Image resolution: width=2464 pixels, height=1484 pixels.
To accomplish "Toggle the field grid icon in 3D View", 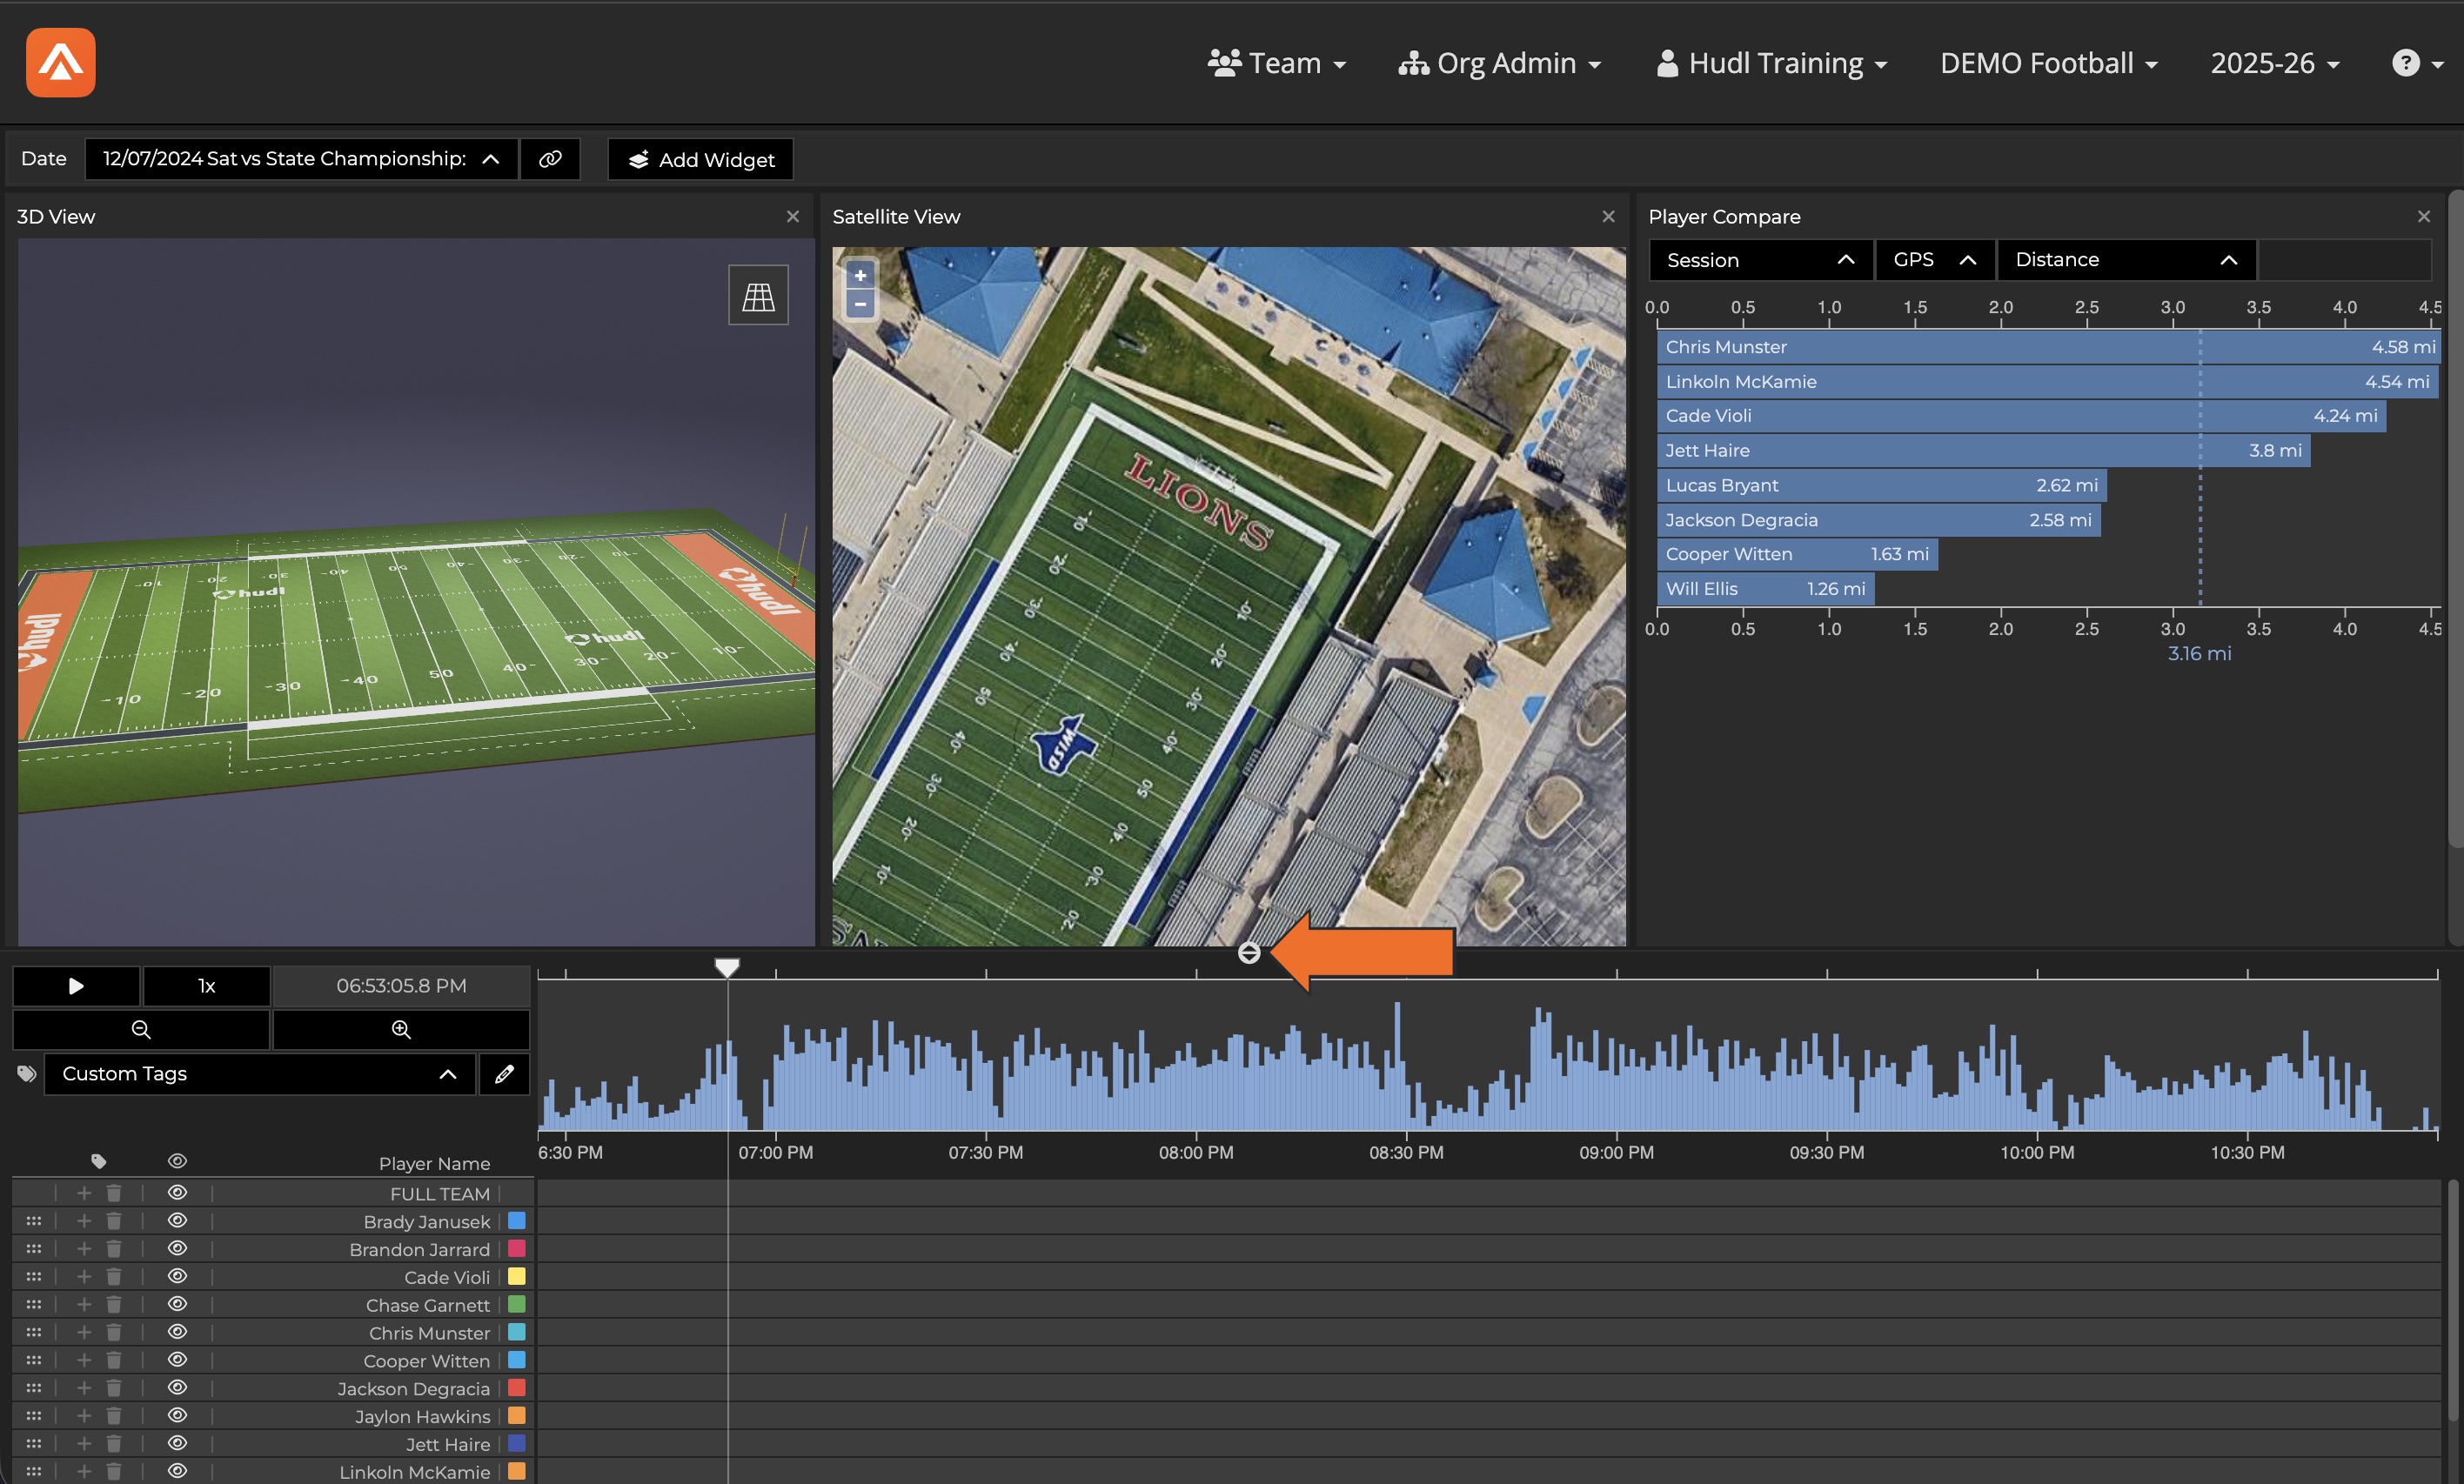I will 758,295.
